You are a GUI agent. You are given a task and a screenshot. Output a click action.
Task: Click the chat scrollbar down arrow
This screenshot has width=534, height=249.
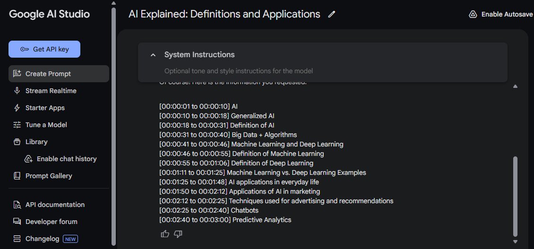pos(515,241)
